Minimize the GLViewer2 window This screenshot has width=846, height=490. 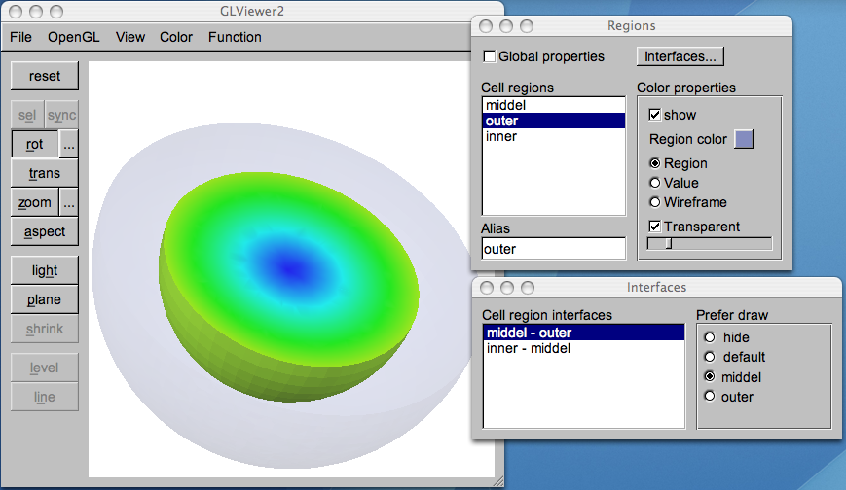36,12
